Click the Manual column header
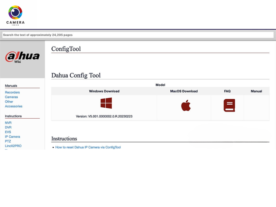Viewport: 276px width, 207px height. (256, 91)
